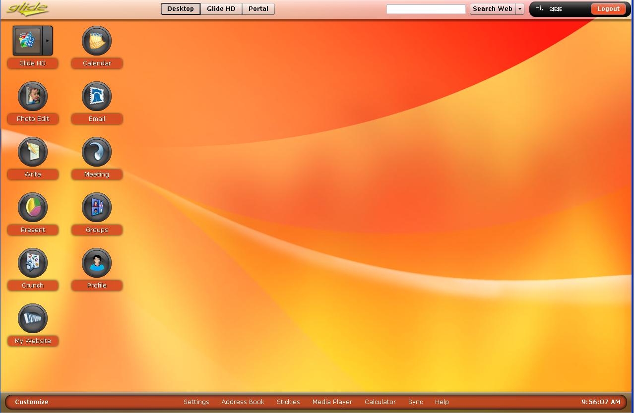This screenshot has width=635, height=413.
Task: Expand the Glide HD icon side arrow
Action: [47, 41]
